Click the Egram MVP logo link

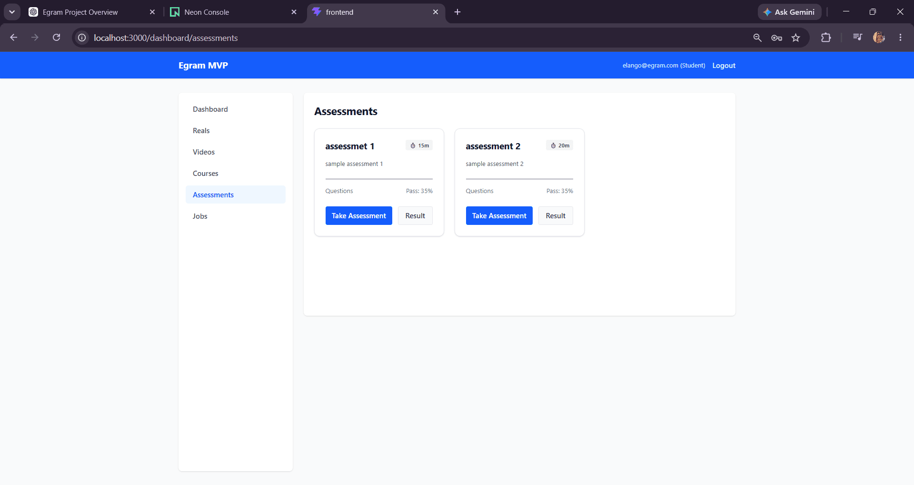(203, 65)
